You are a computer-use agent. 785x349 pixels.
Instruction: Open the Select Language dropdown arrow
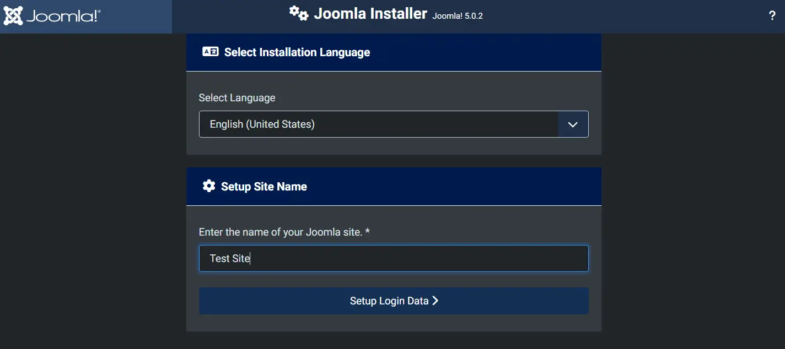[573, 124]
